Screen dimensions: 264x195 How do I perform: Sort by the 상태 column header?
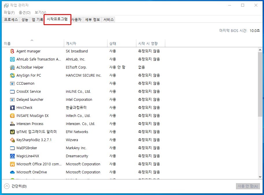(122, 43)
